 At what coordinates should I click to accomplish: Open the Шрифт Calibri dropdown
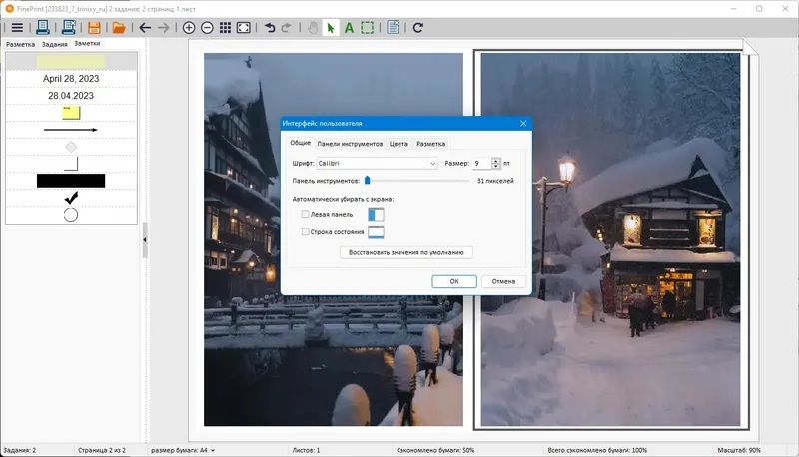click(x=432, y=163)
